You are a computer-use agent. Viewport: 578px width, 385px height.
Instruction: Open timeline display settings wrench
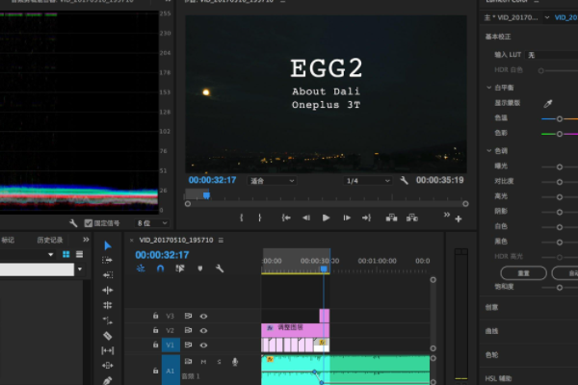point(220,269)
